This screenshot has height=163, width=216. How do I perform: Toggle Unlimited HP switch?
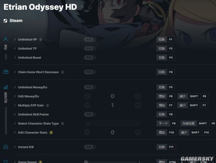tap(90, 39)
